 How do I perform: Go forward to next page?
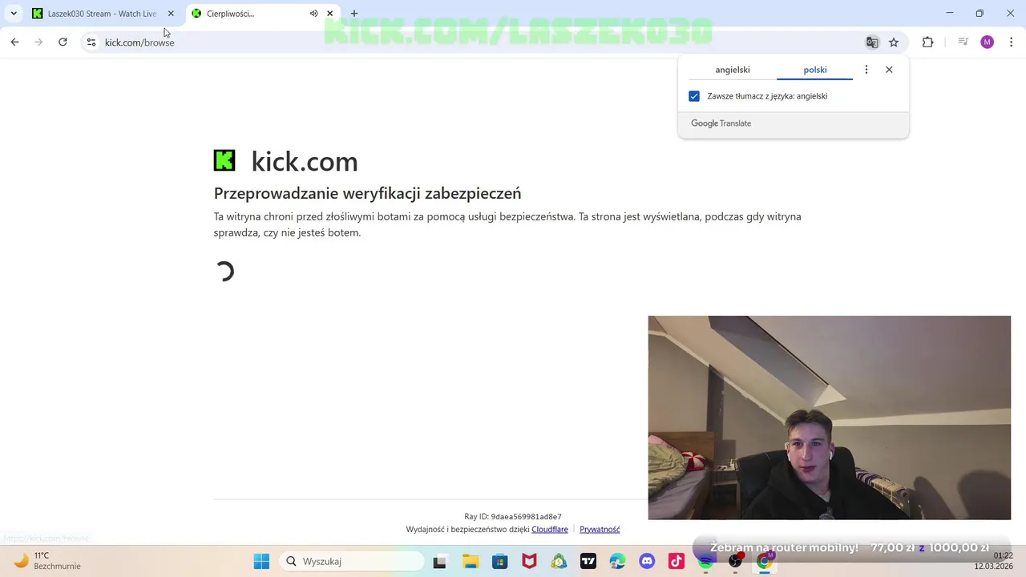click(38, 42)
